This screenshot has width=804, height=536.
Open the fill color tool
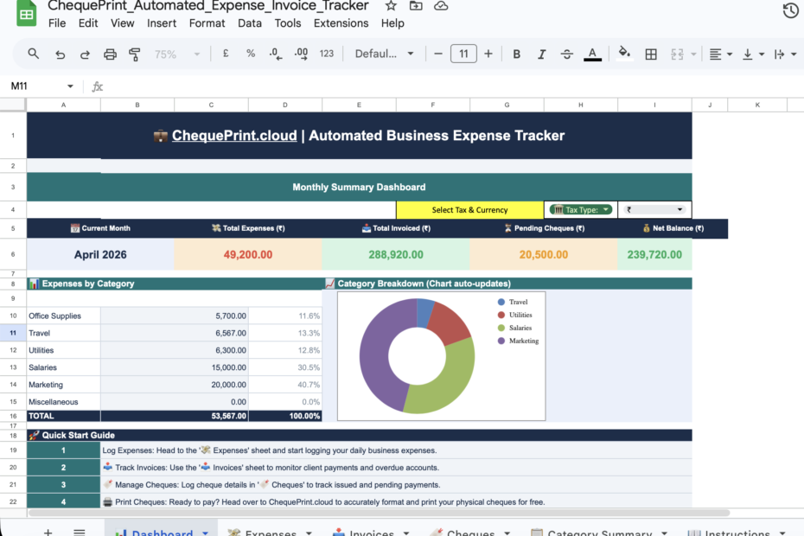625,54
